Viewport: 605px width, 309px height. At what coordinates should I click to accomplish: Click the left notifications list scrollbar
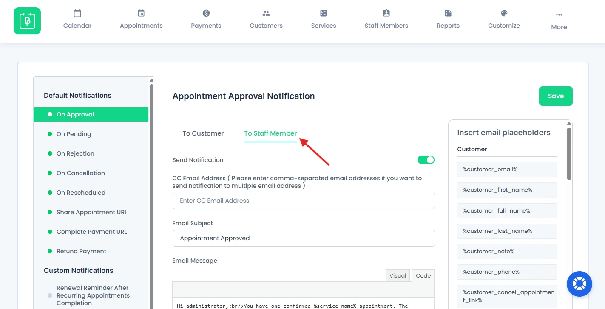click(151, 196)
